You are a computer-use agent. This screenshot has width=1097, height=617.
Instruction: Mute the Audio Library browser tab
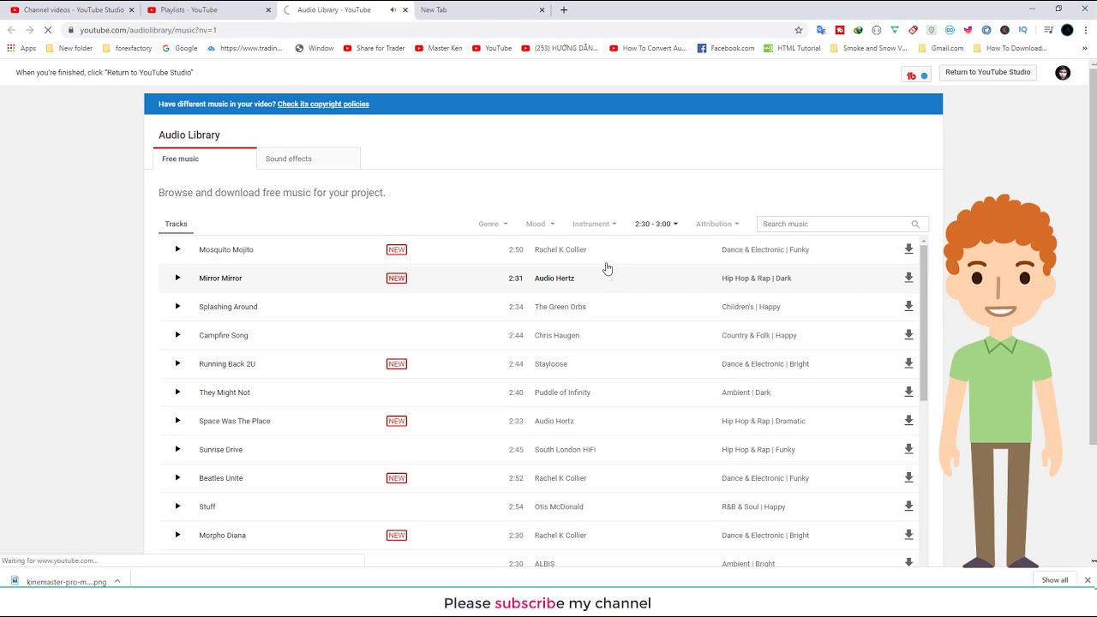tap(393, 10)
